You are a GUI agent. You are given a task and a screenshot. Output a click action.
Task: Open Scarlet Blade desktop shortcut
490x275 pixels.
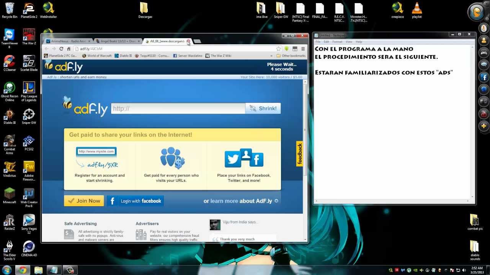29,63
